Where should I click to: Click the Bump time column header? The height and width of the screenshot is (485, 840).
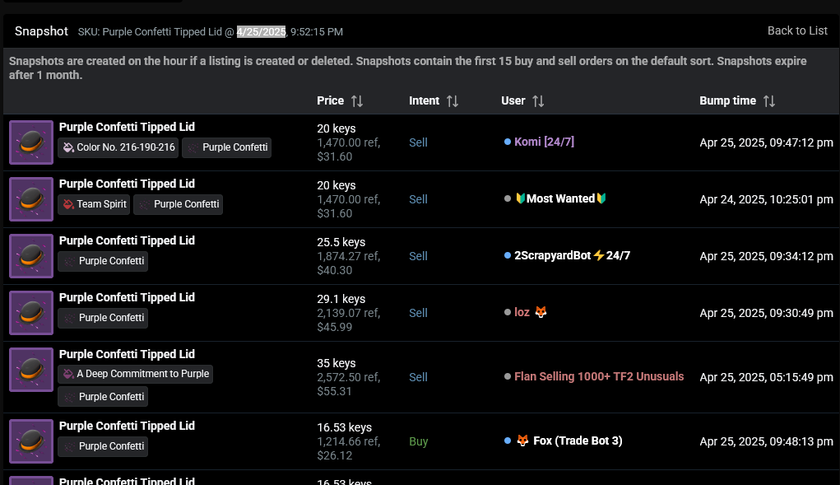click(727, 100)
